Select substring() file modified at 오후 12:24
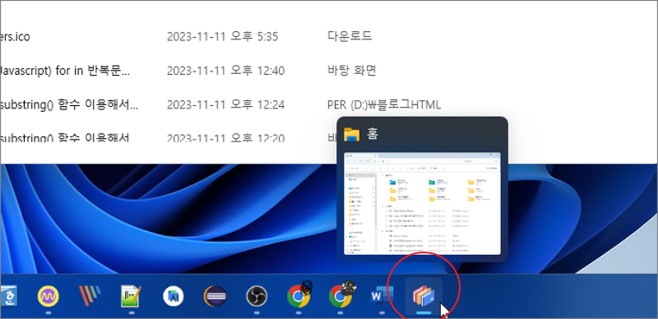Screen dimensions: 658x319 click(69, 105)
